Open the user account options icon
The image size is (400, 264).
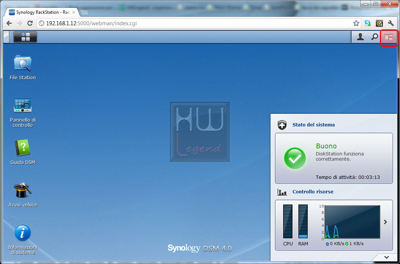(x=360, y=37)
